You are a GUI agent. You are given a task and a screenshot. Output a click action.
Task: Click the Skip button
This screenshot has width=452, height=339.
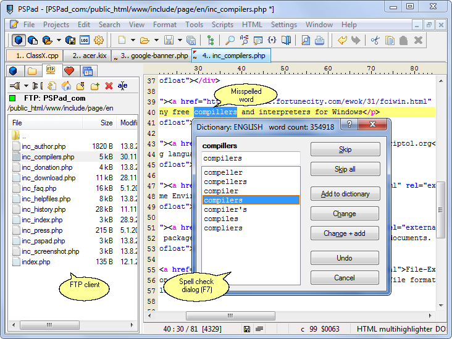[345, 149]
